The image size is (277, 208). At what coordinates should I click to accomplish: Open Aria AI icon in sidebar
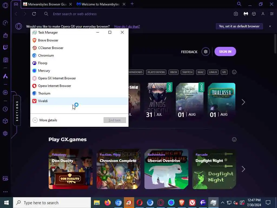pyautogui.click(x=5, y=76)
